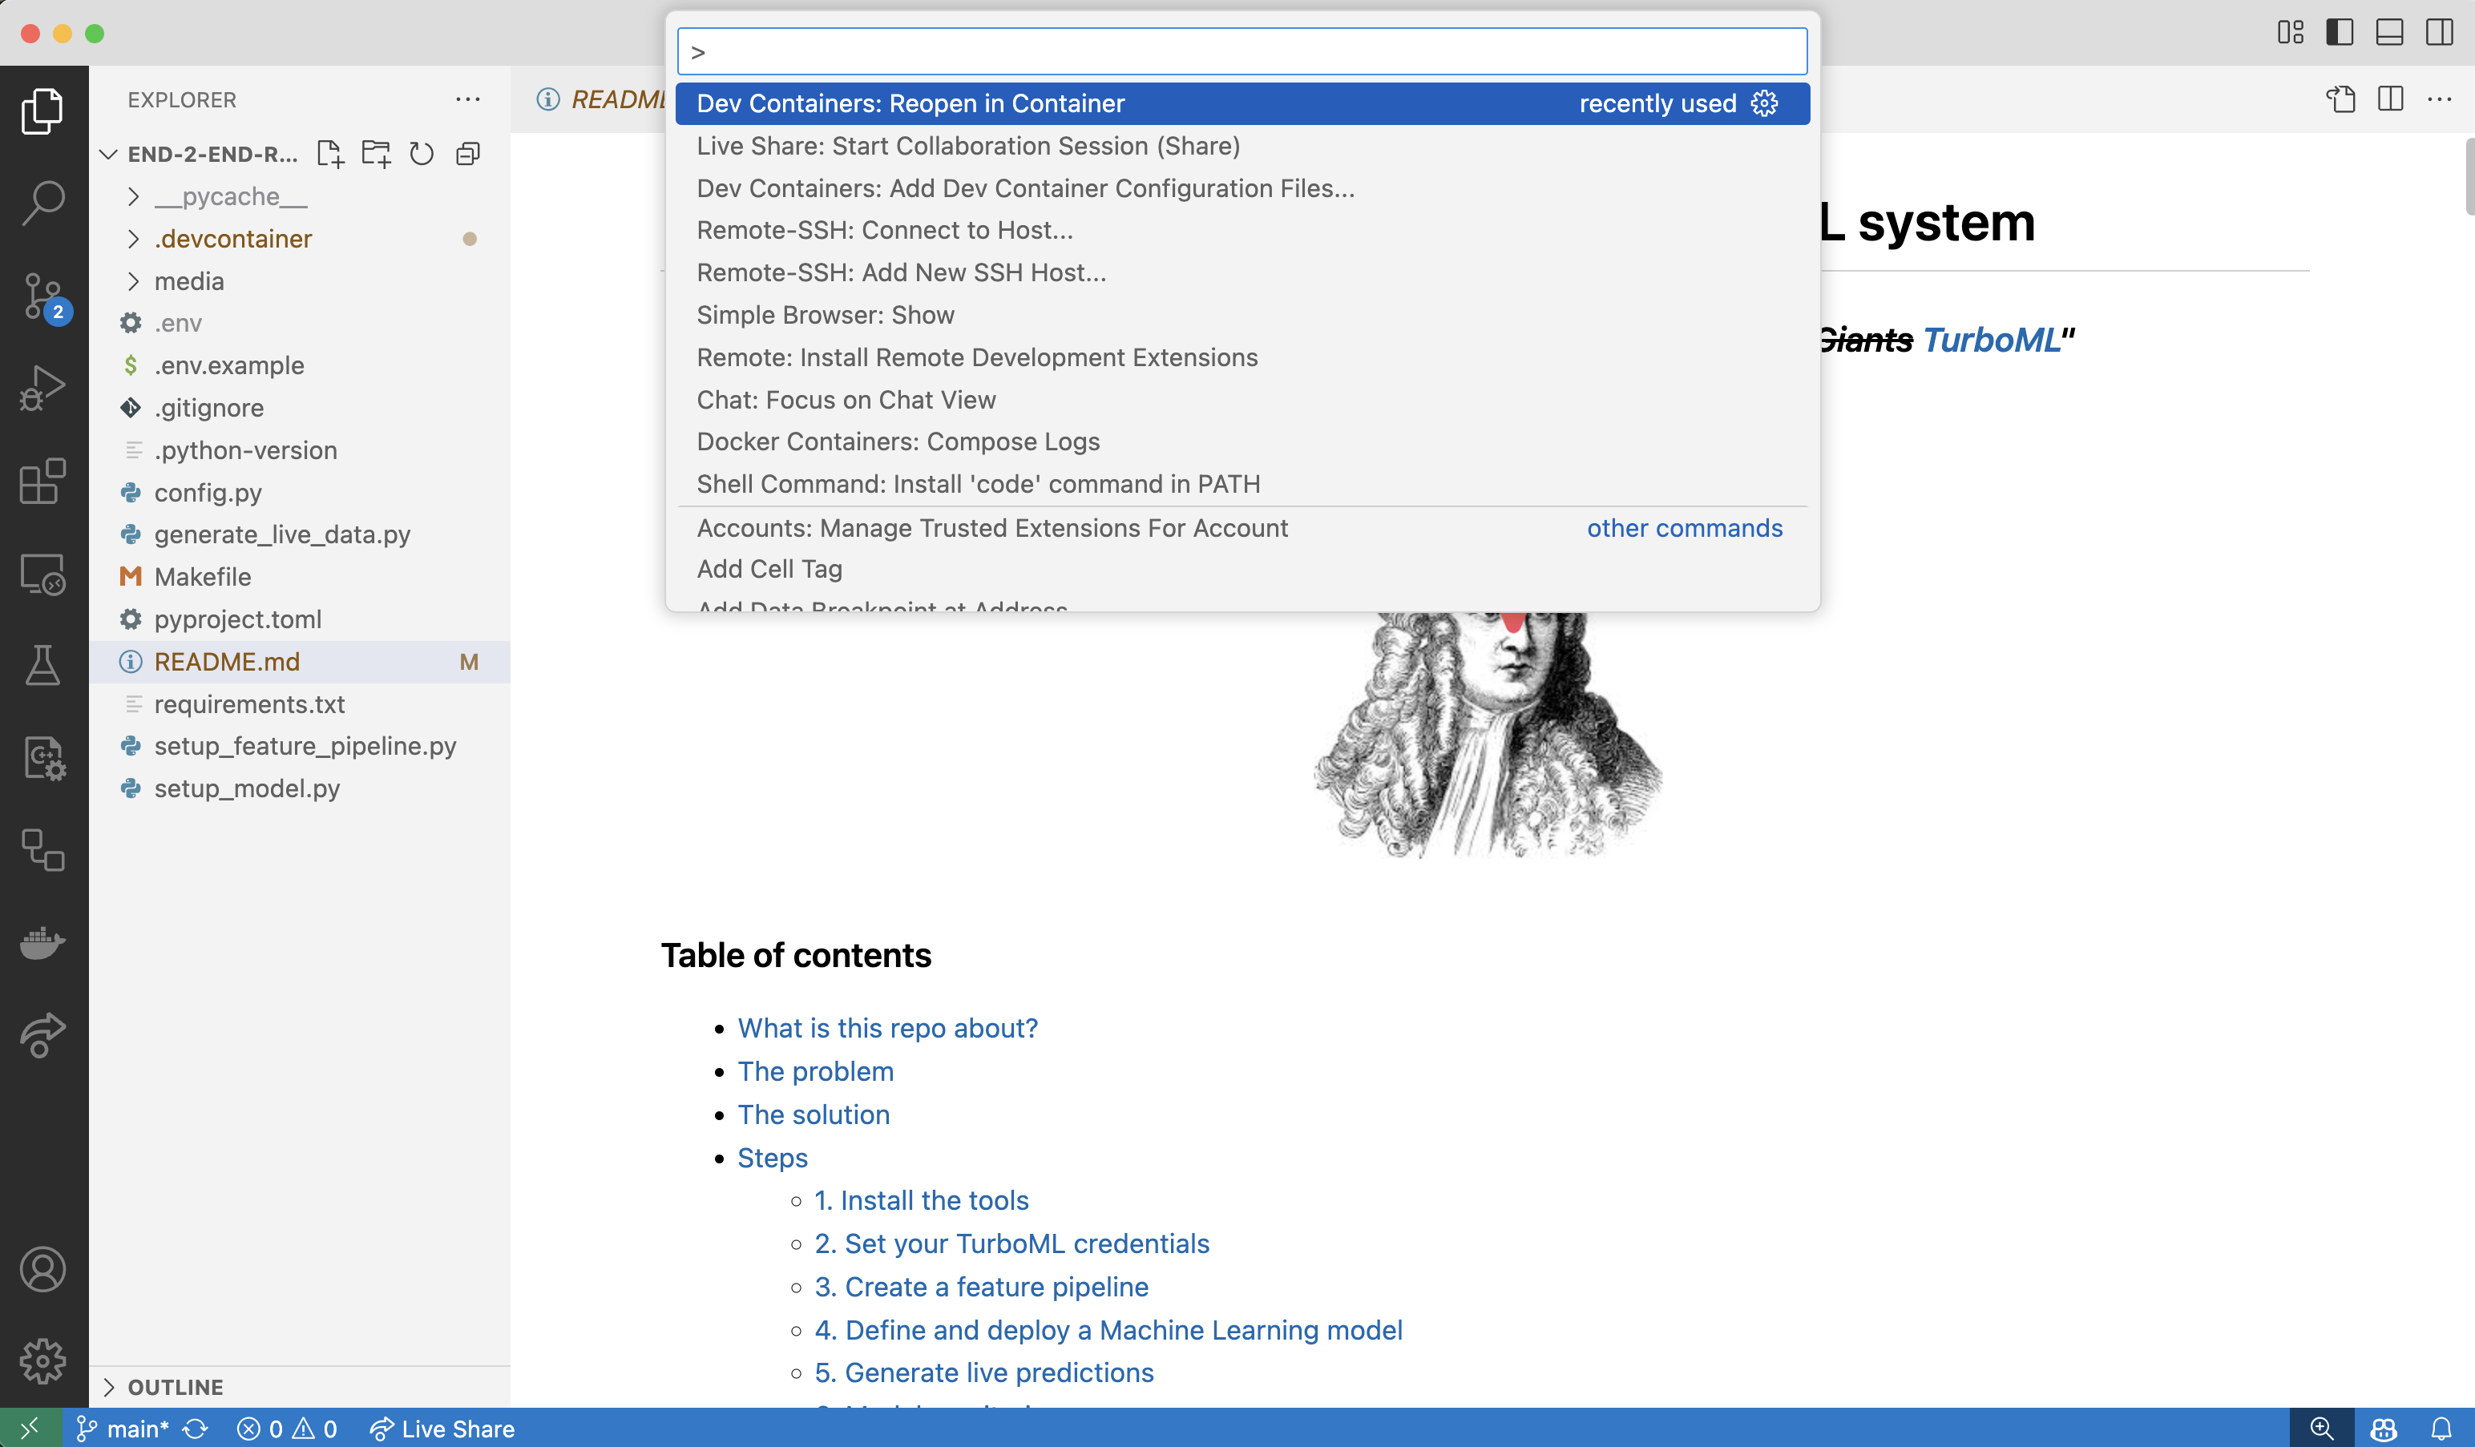Refresh the Explorer file tree
Image resolution: width=2475 pixels, height=1447 pixels.
tap(422, 154)
